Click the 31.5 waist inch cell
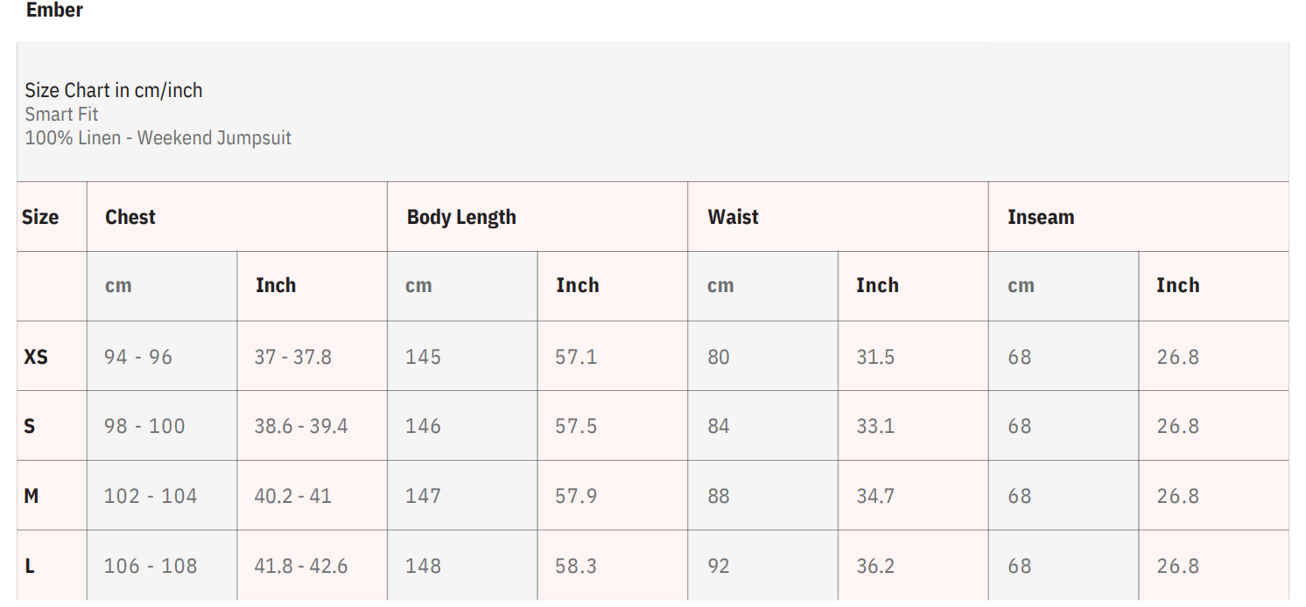 (875, 357)
